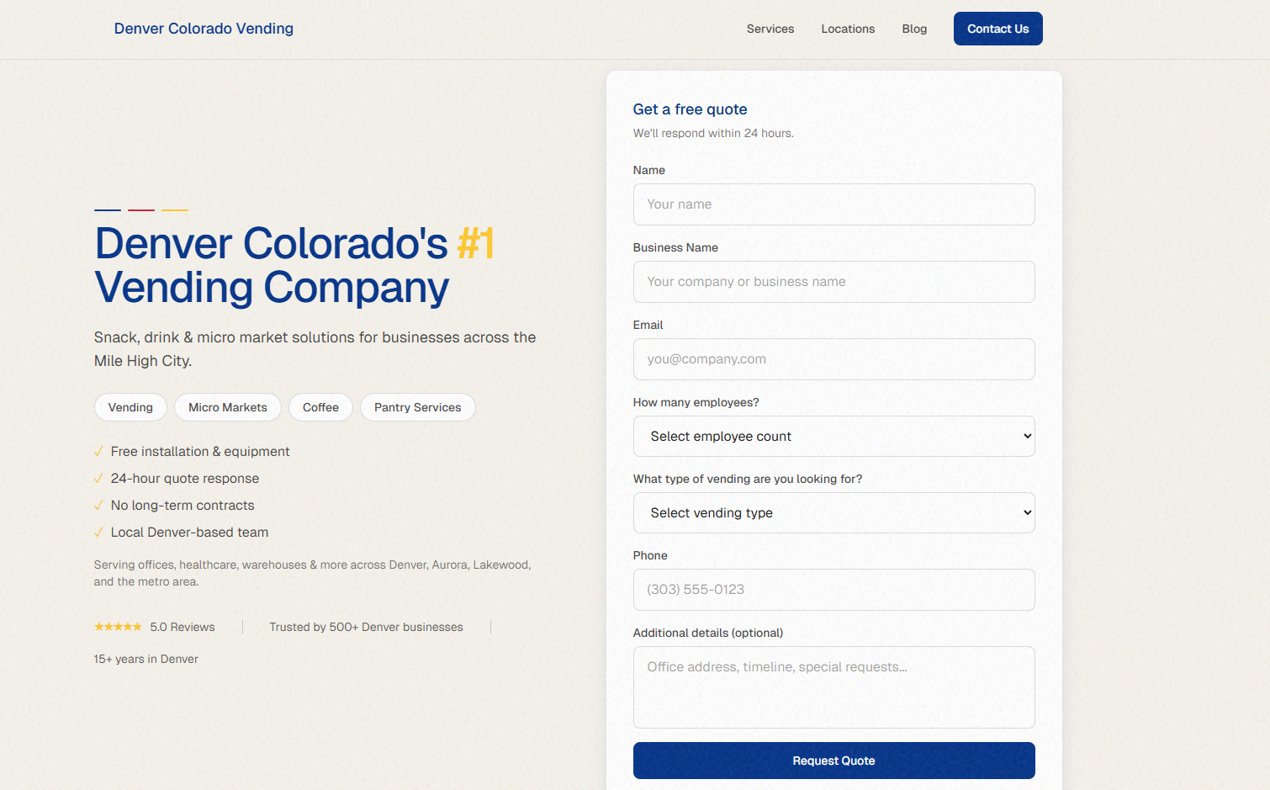The height and width of the screenshot is (790, 1270).
Task: Submit the form via Request Quote
Action: tap(833, 760)
